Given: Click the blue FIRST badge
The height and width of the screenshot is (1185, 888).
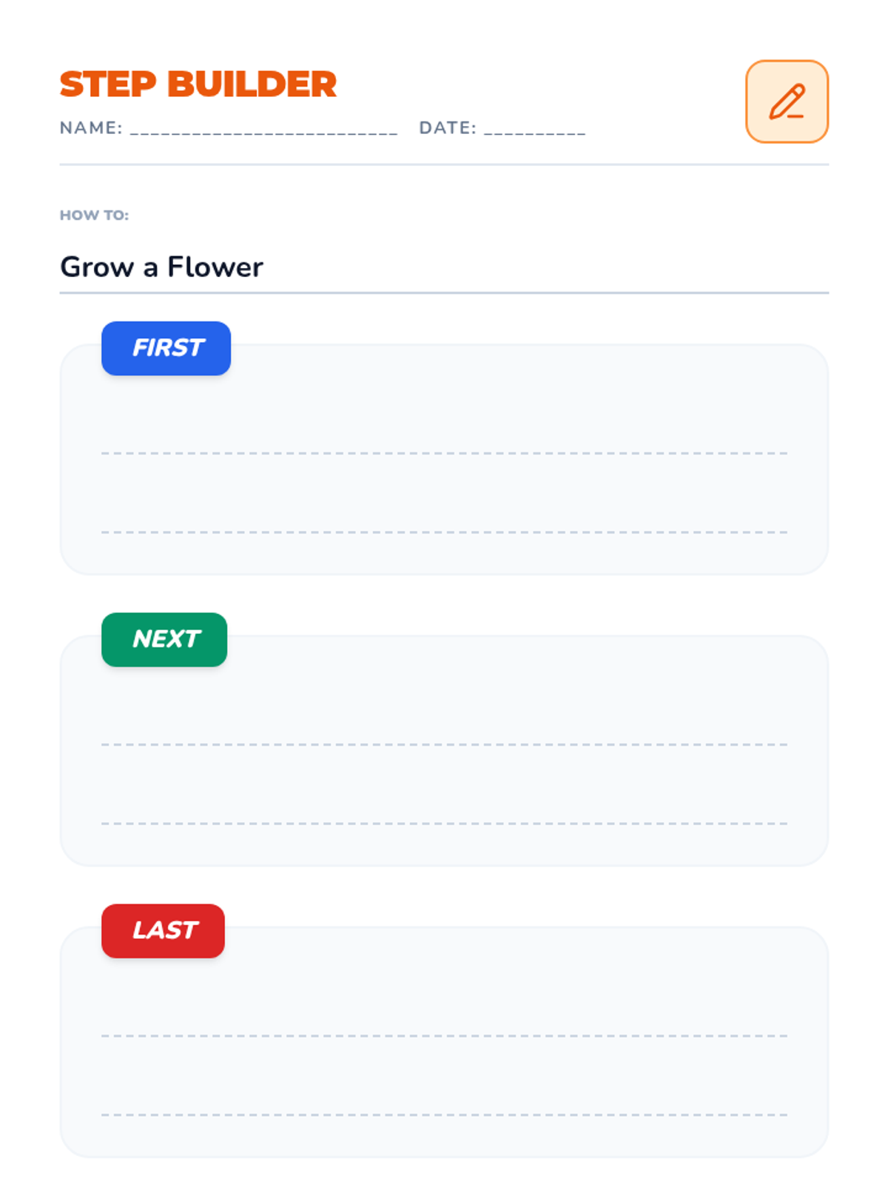Looking at the screenshot, I should coord(166,348).
